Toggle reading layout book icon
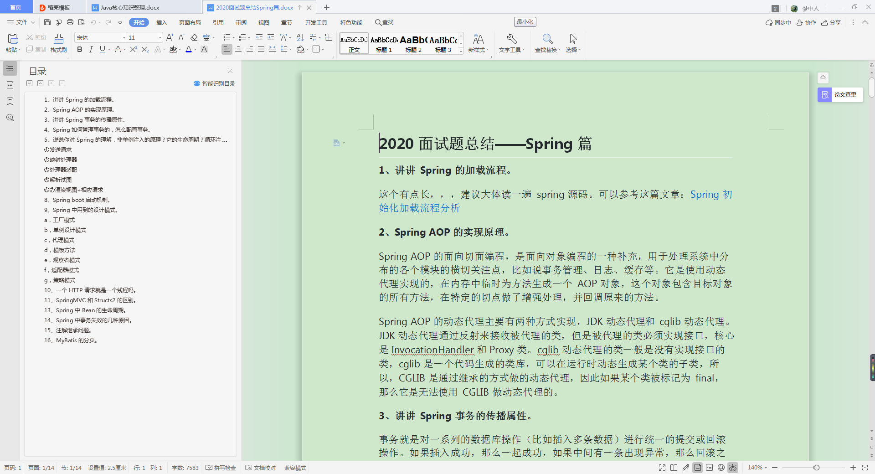This screenshot has height=474, width=875. click(x=674, y=468)
